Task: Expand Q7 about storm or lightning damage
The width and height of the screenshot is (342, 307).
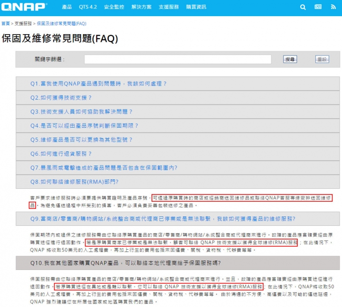Action: pos(178,168)
